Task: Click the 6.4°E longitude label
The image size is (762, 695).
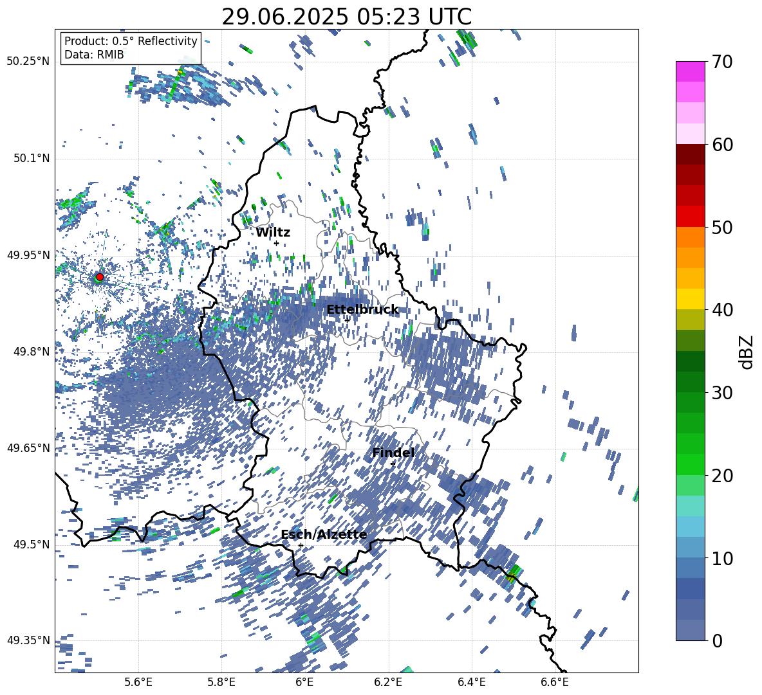Action: pyautogui.click(x=471, y=683)
